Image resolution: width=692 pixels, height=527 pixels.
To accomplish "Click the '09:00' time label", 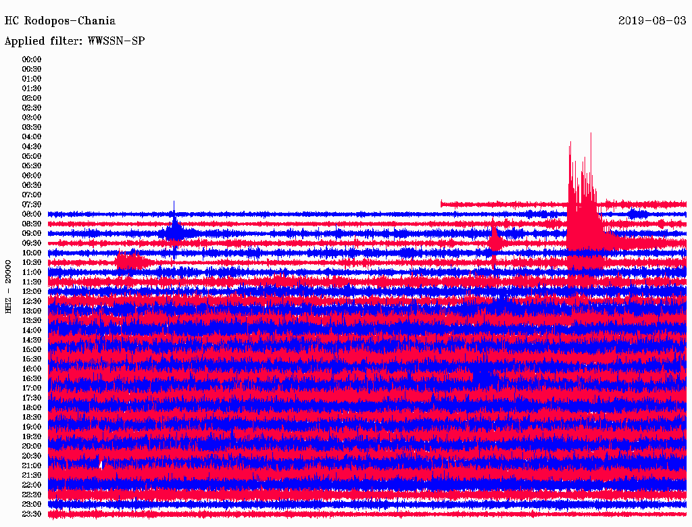I will click(32, 234).
